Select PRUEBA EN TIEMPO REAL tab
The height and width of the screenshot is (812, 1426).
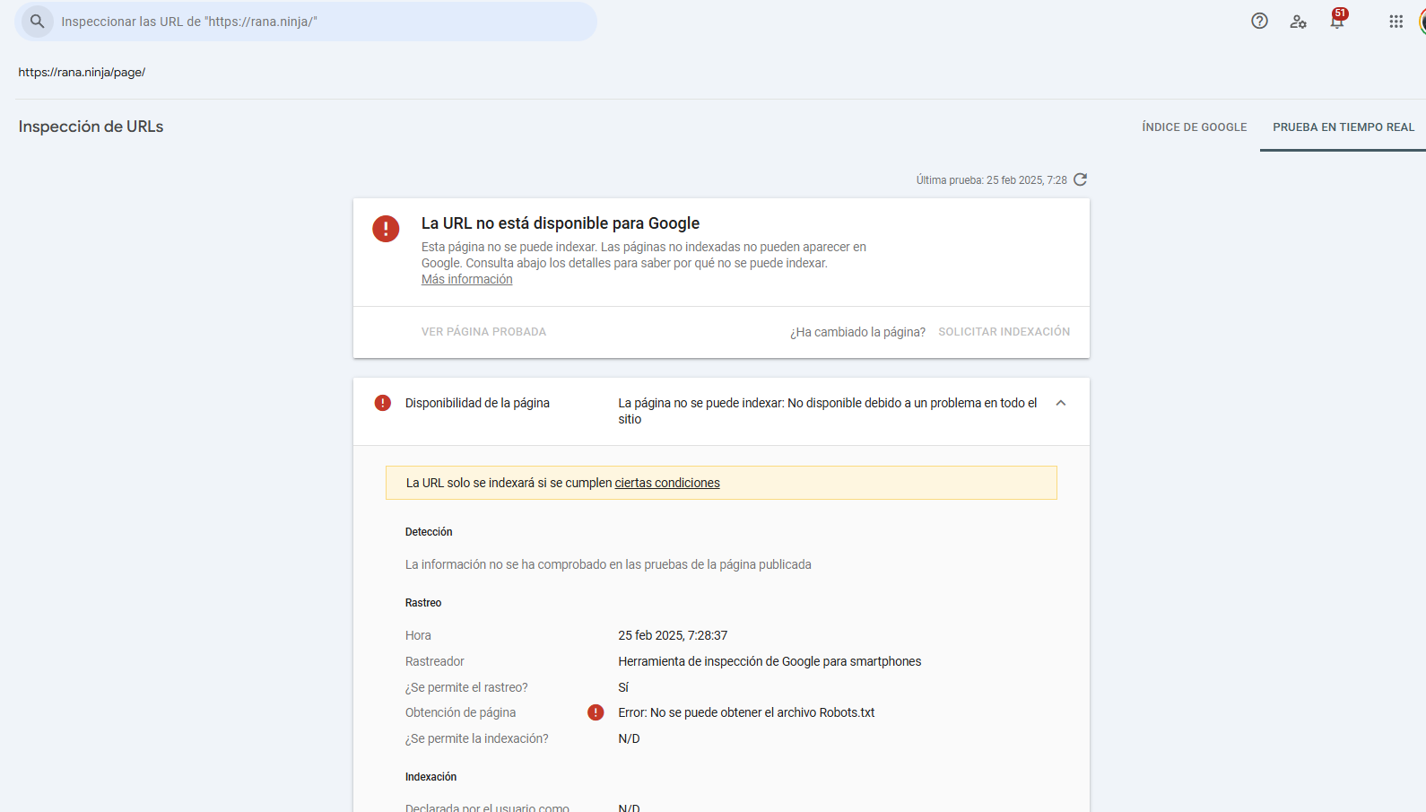coord(1343,127)
